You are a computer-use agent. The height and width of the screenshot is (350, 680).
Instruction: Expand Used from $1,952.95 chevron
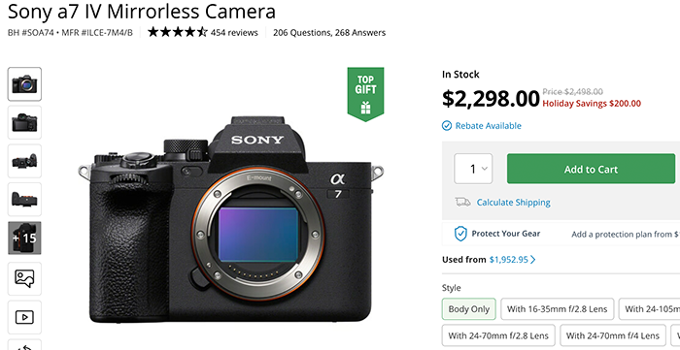click(x=533, y=260)
